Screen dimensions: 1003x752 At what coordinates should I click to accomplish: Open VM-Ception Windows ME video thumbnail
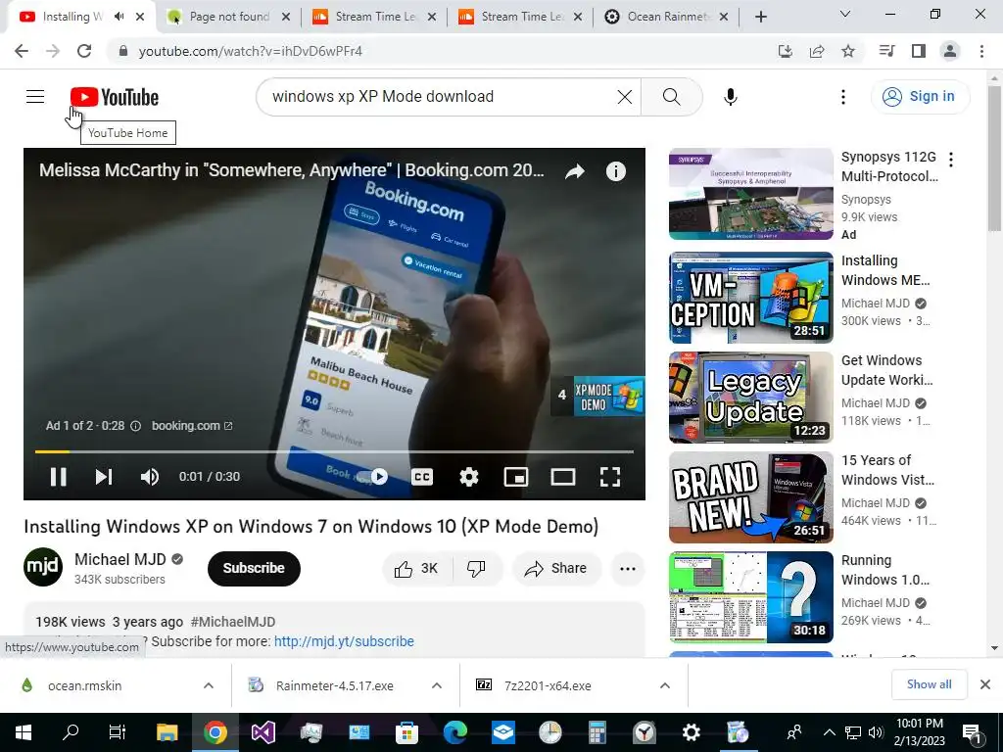pyautogui.click(x=751, y=298)
